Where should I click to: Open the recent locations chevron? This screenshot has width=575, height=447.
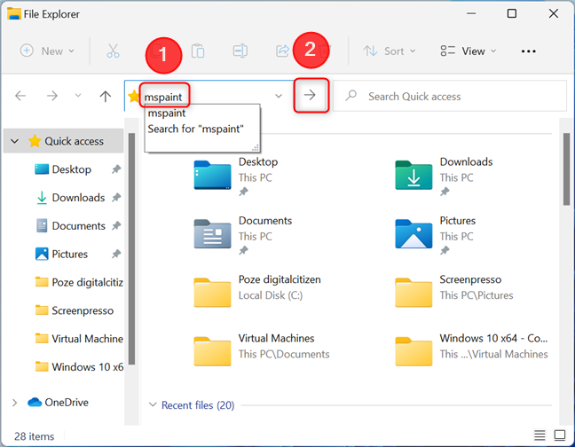click(x=78, y=96)
